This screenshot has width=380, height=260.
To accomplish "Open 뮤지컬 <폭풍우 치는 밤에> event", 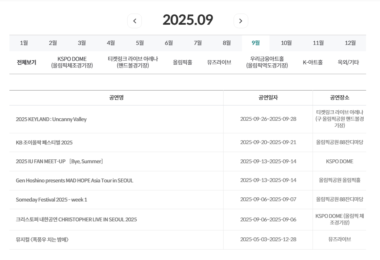I will (42, 239).
